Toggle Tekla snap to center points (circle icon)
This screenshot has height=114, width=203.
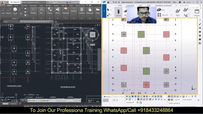pyautogui.click(x=175, y=97)
